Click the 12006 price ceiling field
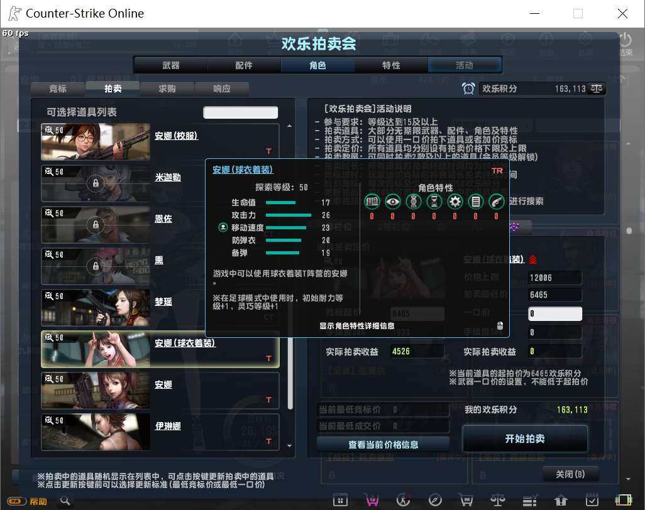The image size is (645, 510). coord(554,278)
